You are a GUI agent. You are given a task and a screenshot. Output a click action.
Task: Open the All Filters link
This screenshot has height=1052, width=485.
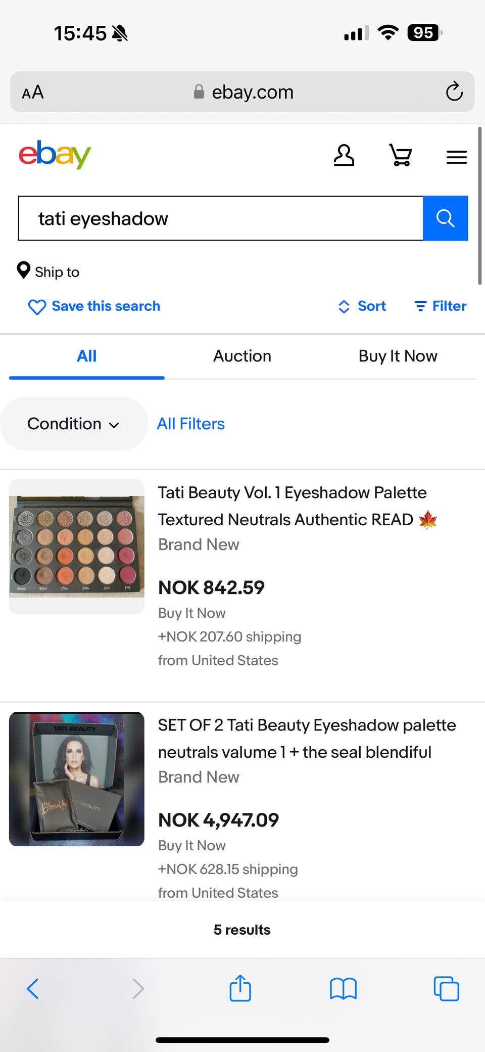[x=190, y=424]
